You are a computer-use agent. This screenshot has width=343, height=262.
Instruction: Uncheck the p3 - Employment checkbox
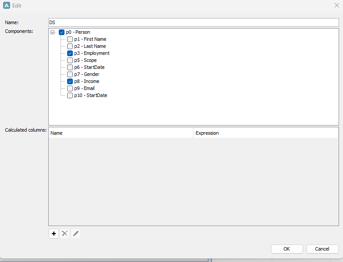tap(70, 53)
